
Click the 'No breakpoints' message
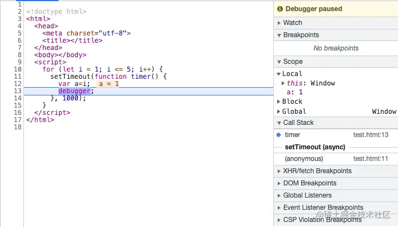point(336,48)
